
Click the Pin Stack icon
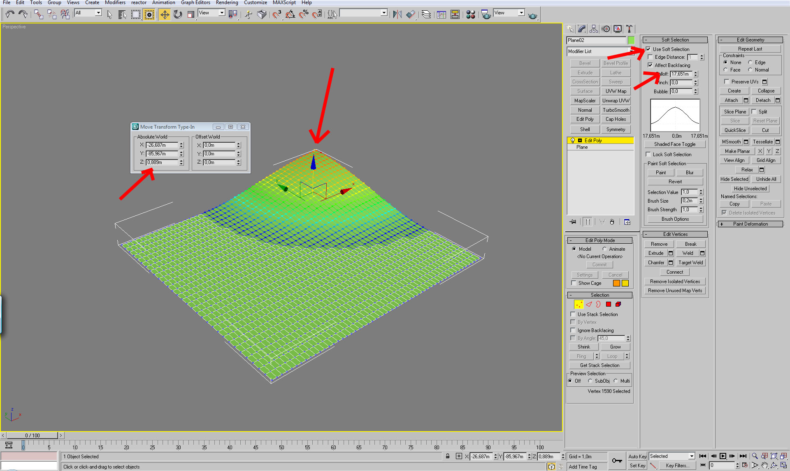coord(573,222)
